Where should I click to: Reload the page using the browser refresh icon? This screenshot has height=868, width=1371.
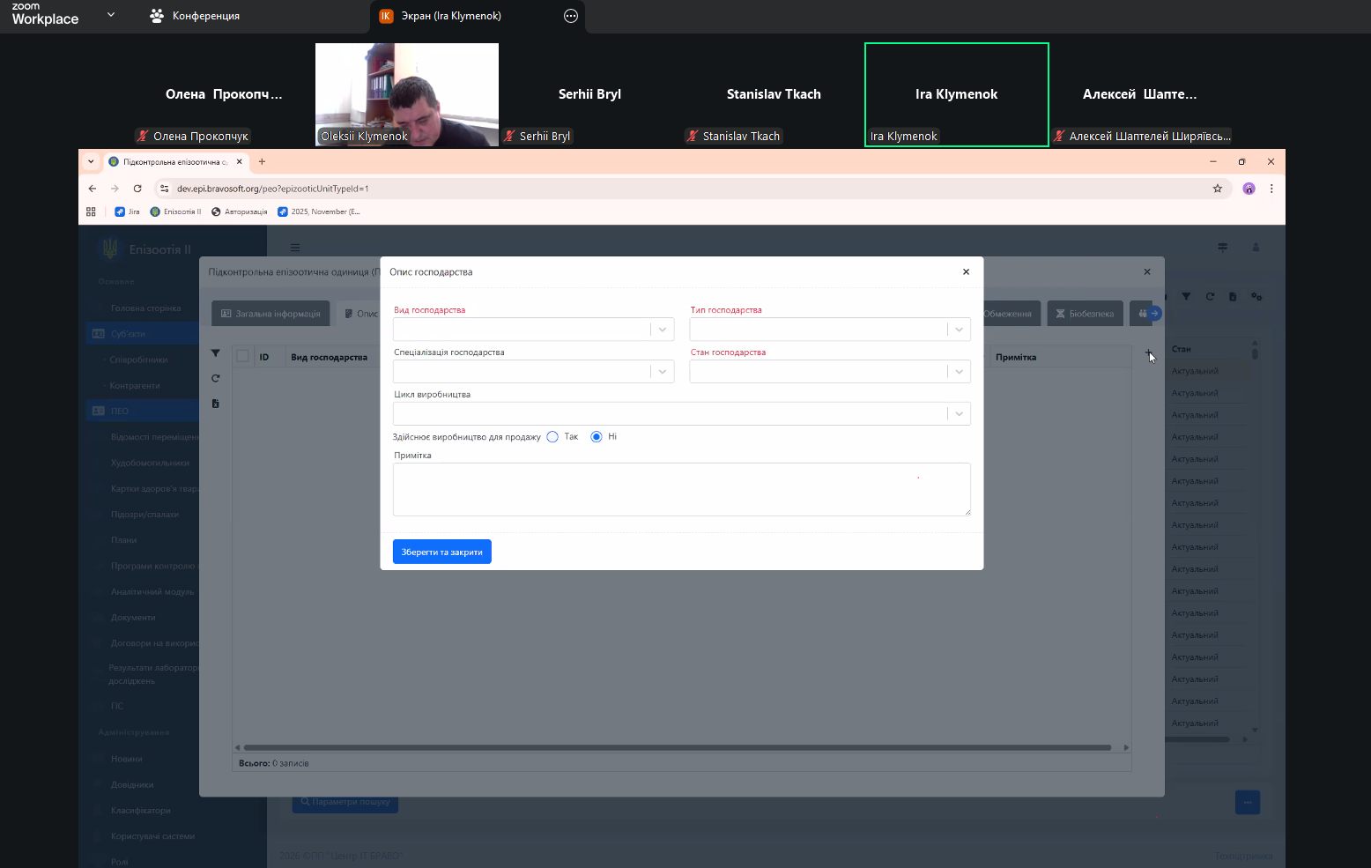click(x=137, y=189)
